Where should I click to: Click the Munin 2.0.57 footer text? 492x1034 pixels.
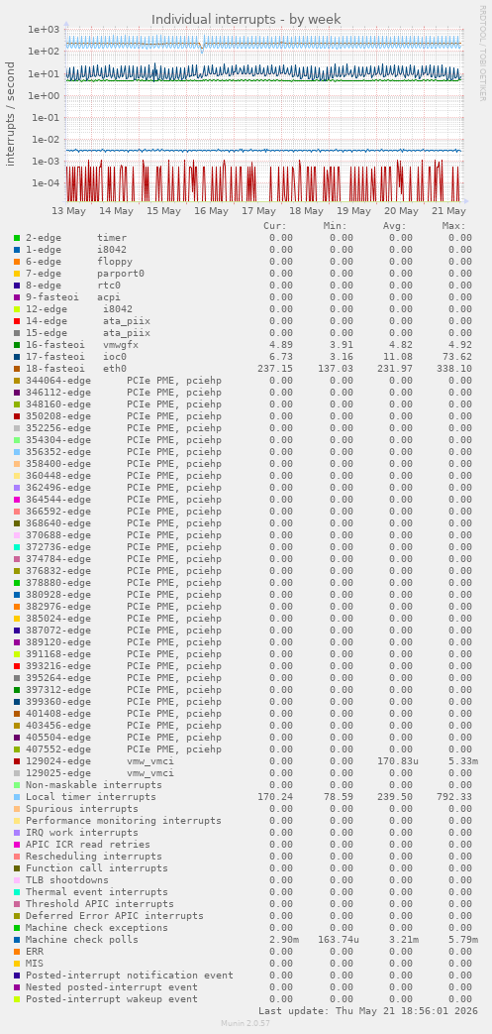click(246, 1023)
